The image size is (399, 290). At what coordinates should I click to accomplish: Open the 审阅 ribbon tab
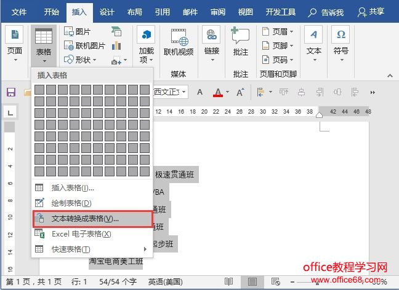tap(218, 12)
